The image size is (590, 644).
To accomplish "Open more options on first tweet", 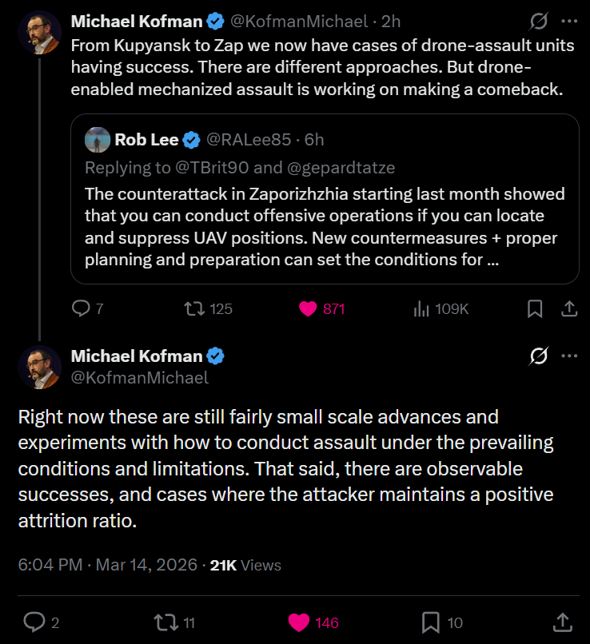I will click(x=568, y=21).
